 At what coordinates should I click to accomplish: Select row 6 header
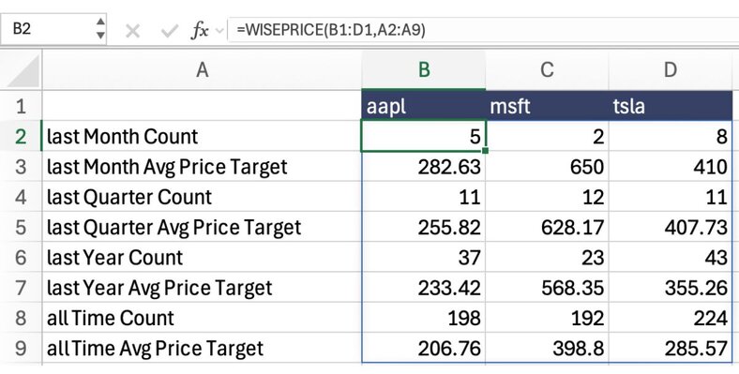point(21,257)
